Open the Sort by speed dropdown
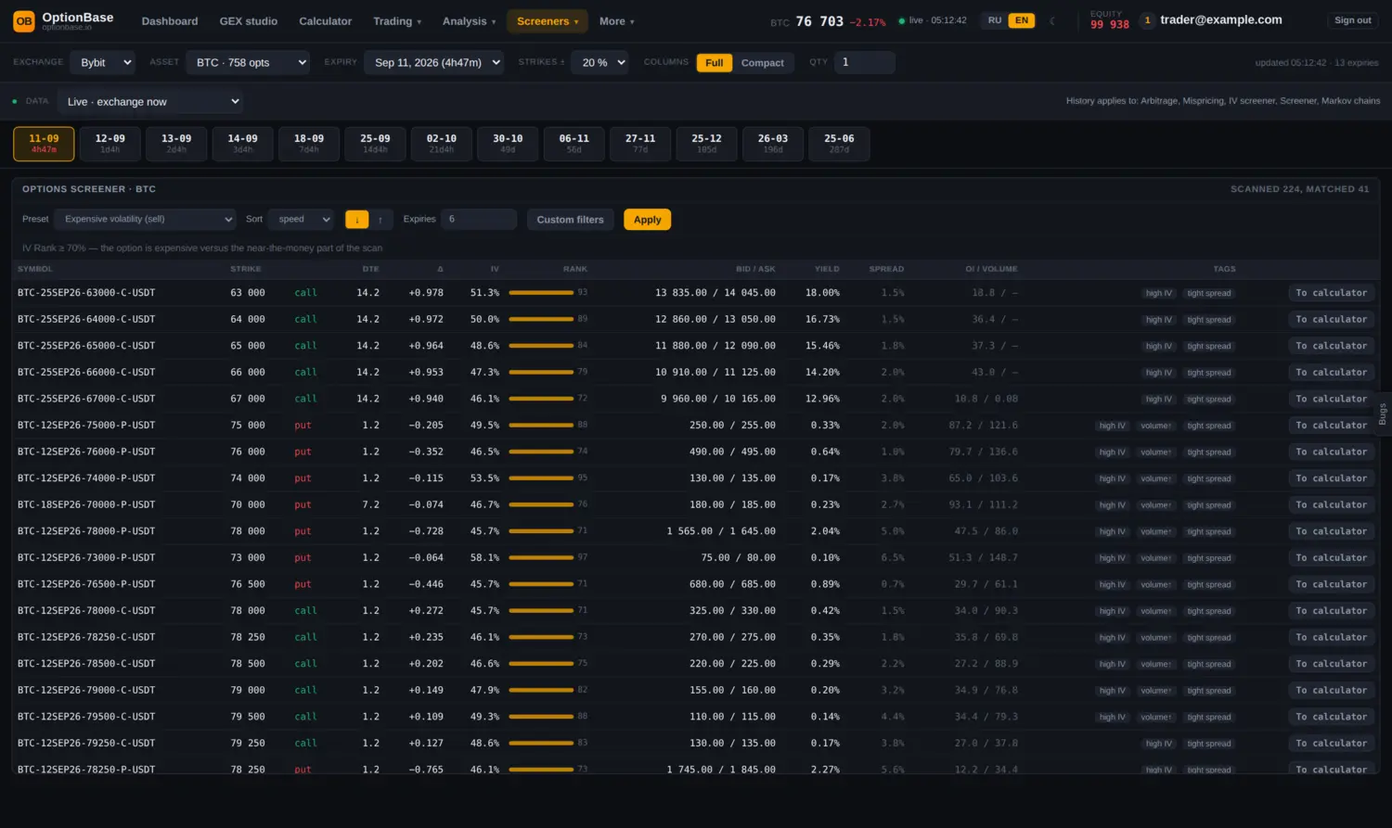The width and height of the screenshot is (1392, 828). point(301,220)
